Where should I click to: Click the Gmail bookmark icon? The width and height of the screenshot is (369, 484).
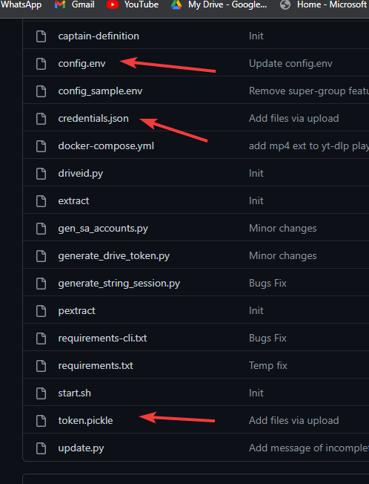tap(60, 4)
